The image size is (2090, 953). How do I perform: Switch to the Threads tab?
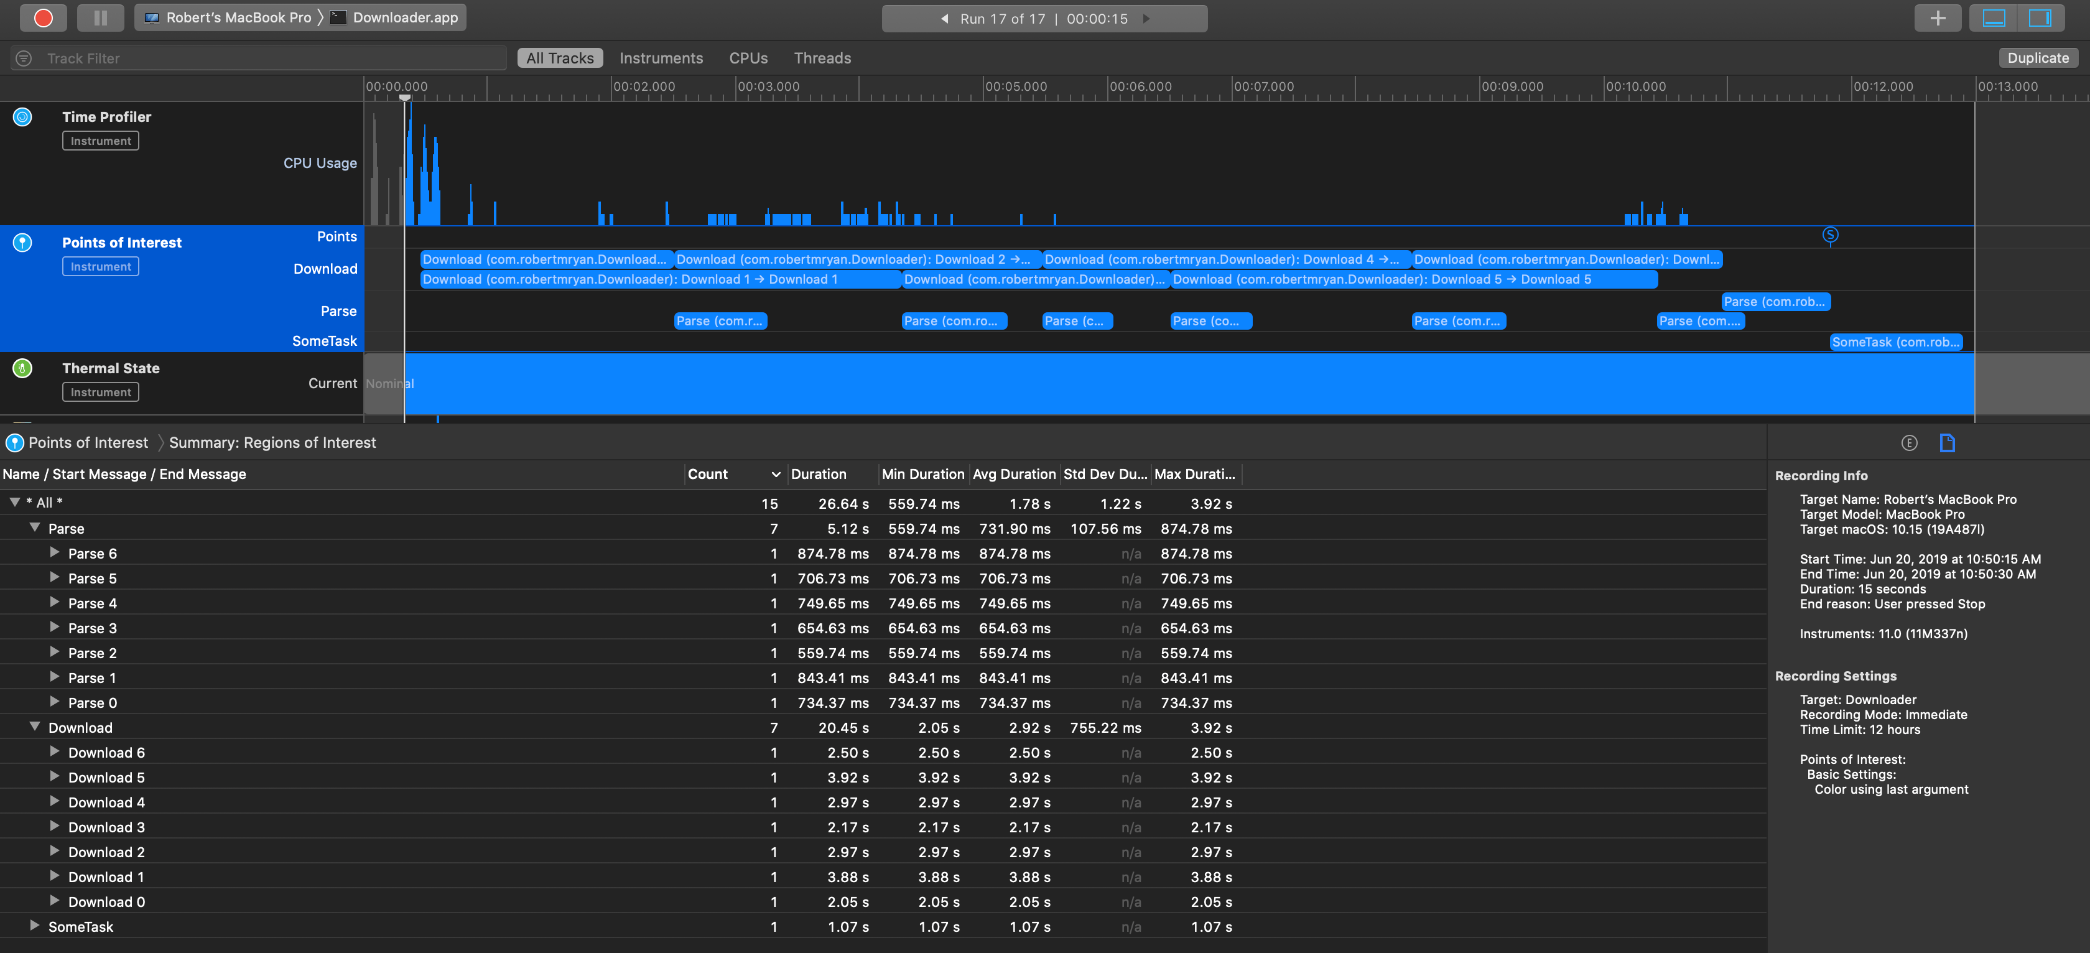822,58
